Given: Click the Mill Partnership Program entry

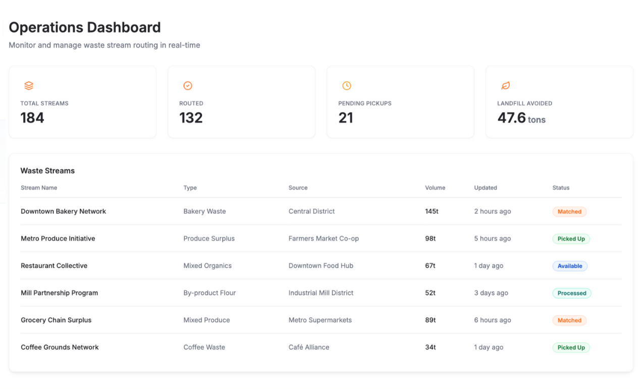Looking at the screenshot, I should 59,293.
